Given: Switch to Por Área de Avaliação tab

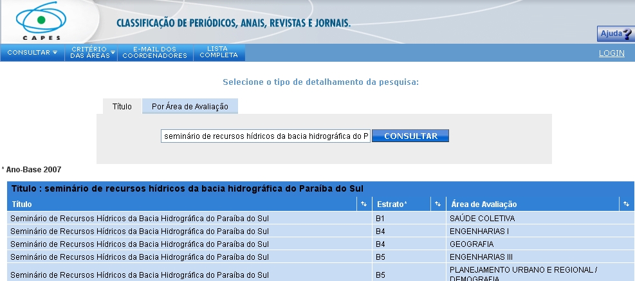Looking at the screenshot, I should point(190,106).
